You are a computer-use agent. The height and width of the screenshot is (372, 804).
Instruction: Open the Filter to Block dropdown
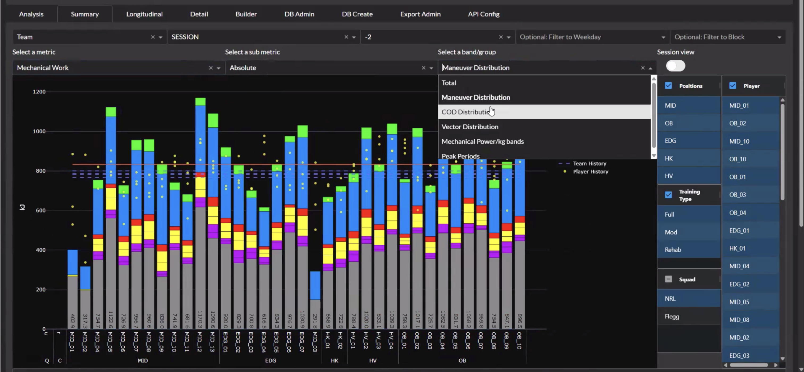(779, 37)
